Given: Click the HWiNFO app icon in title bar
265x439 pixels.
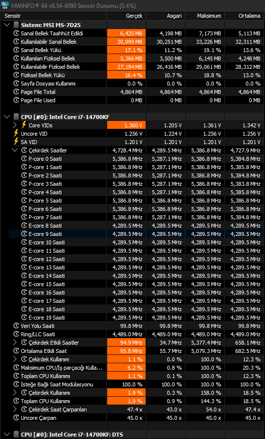Looking at the screenshot, I should 5,5.
